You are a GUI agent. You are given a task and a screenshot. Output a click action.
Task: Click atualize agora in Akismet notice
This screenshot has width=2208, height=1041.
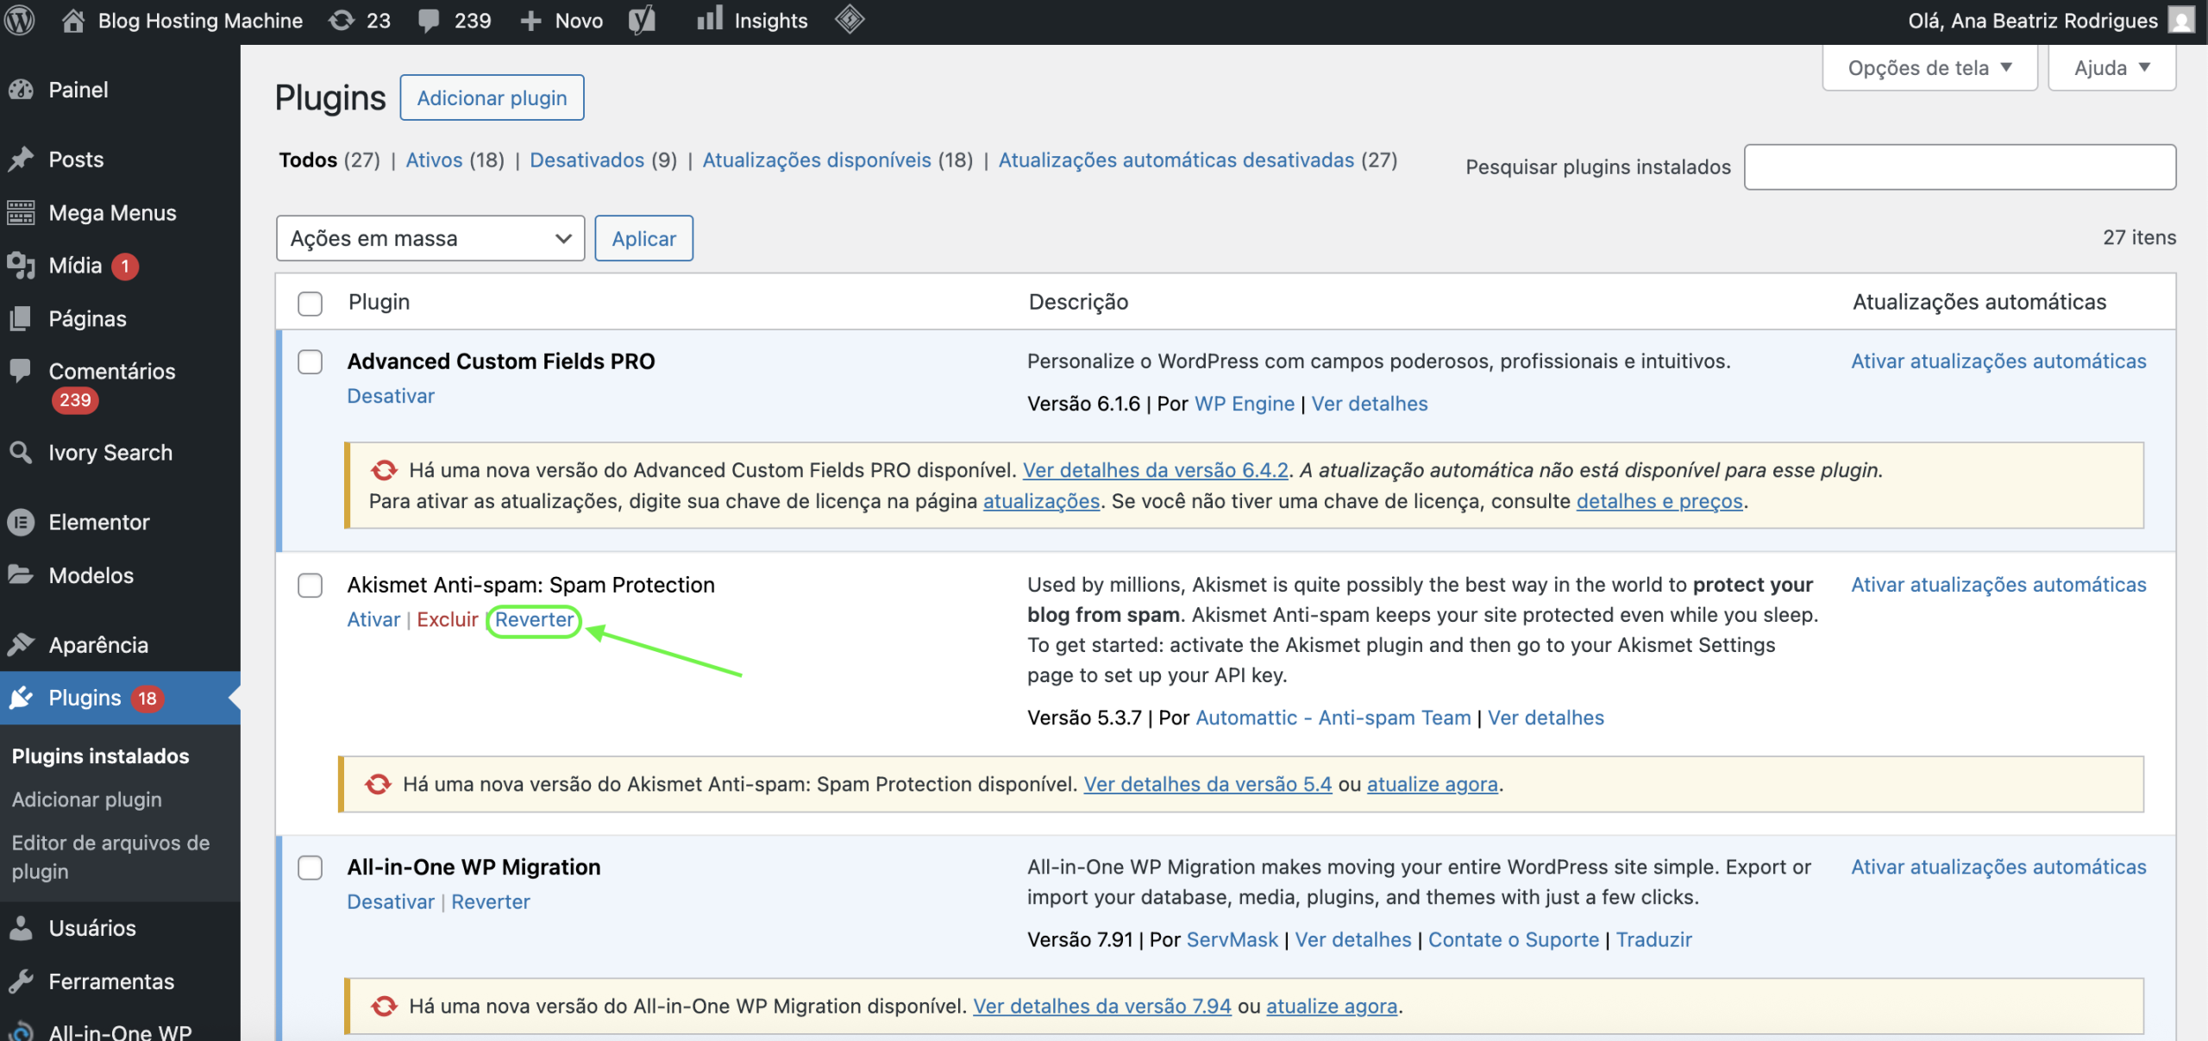click(1432, 784)
